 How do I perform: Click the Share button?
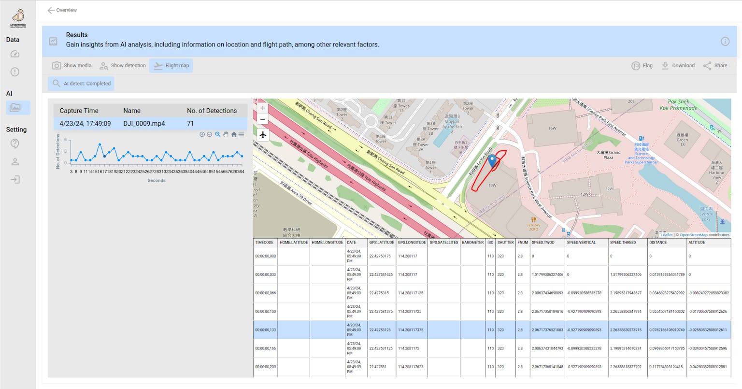coord(715,66)
